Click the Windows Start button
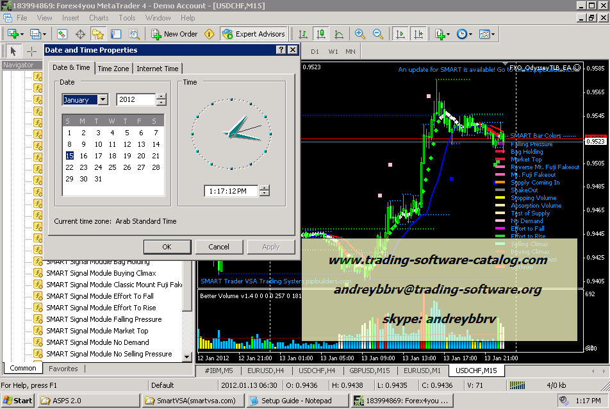Image resolution: width=610 pixels, height=409 pixels. point(18,401)
